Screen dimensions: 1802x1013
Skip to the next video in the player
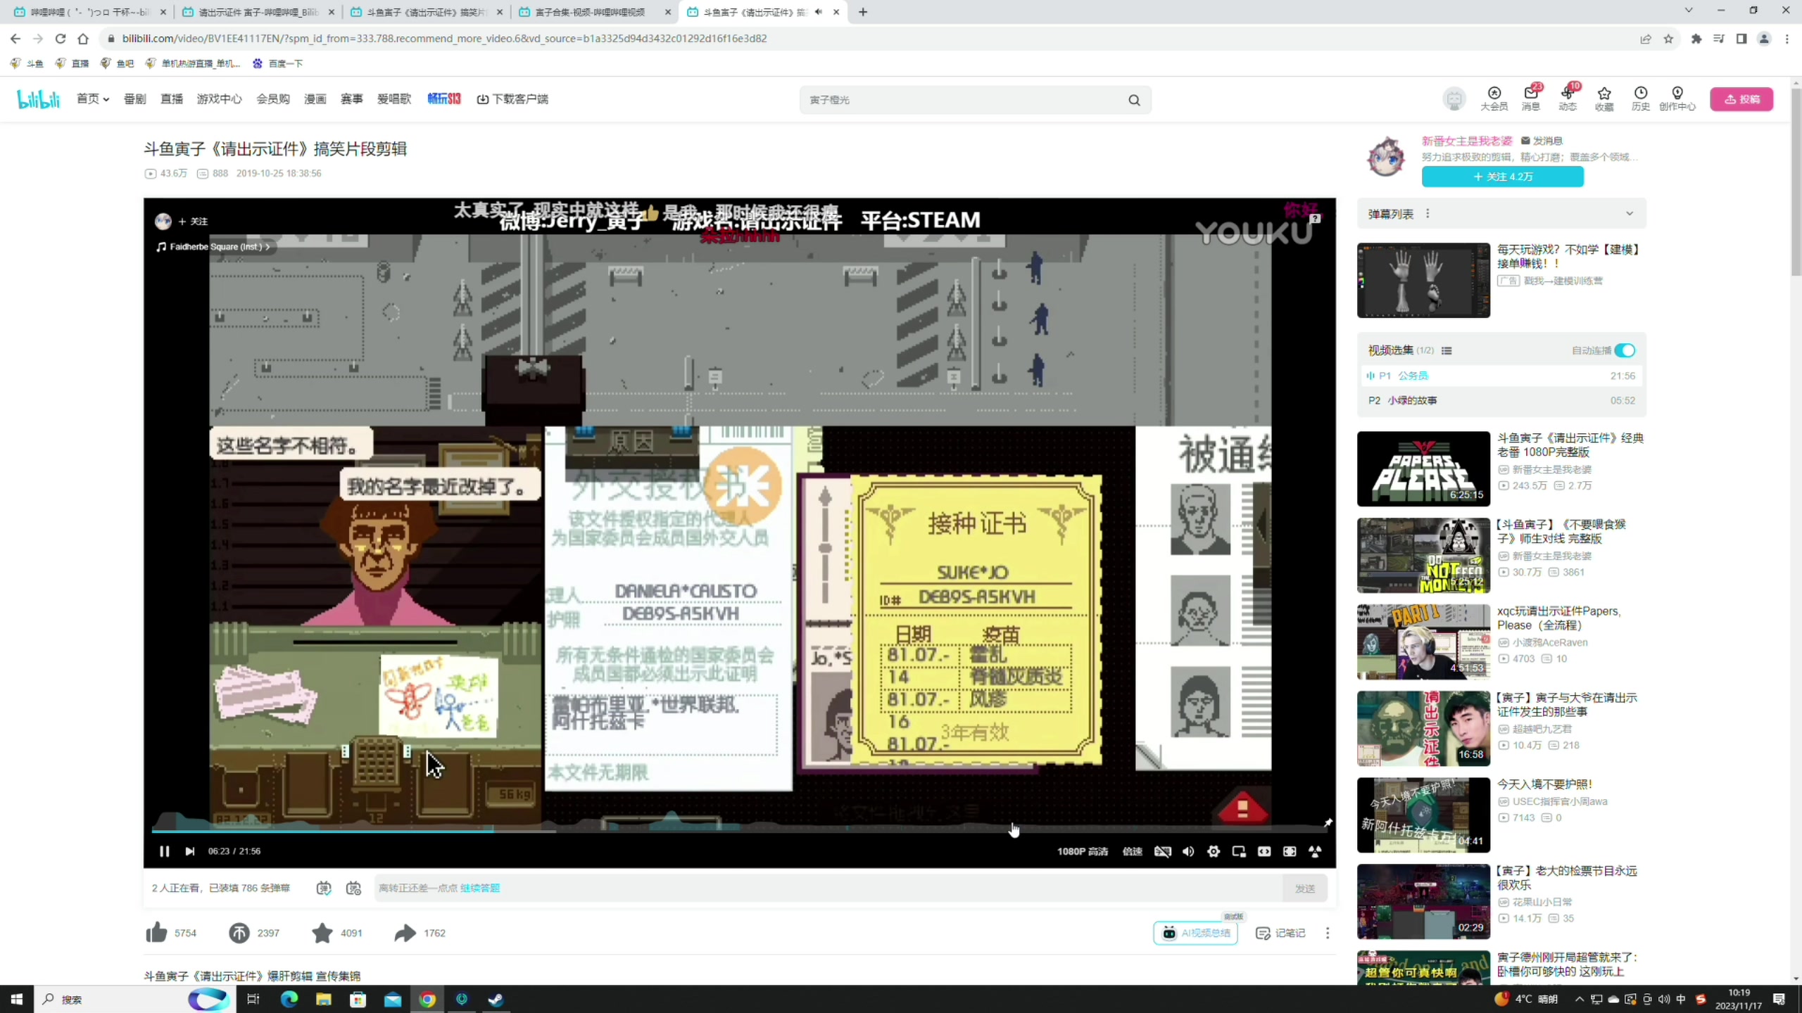pyautogui.click(x=190, y=851)
